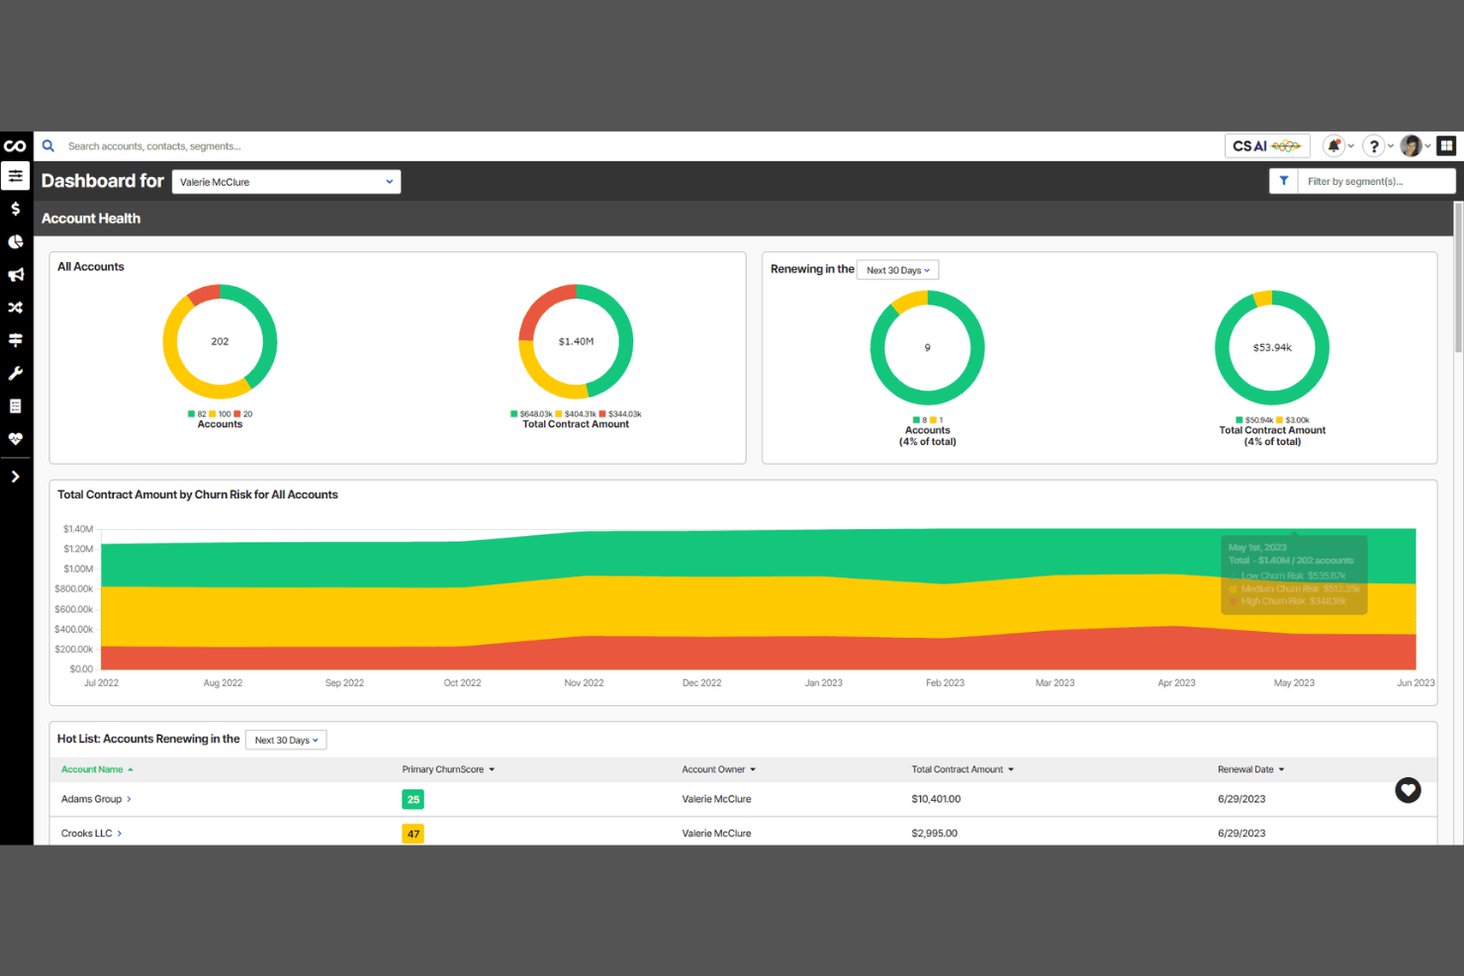Open the ChurnZero home via infinity logo
Image resolution: width=1464 pixels, height=976 pixels.
15,145
